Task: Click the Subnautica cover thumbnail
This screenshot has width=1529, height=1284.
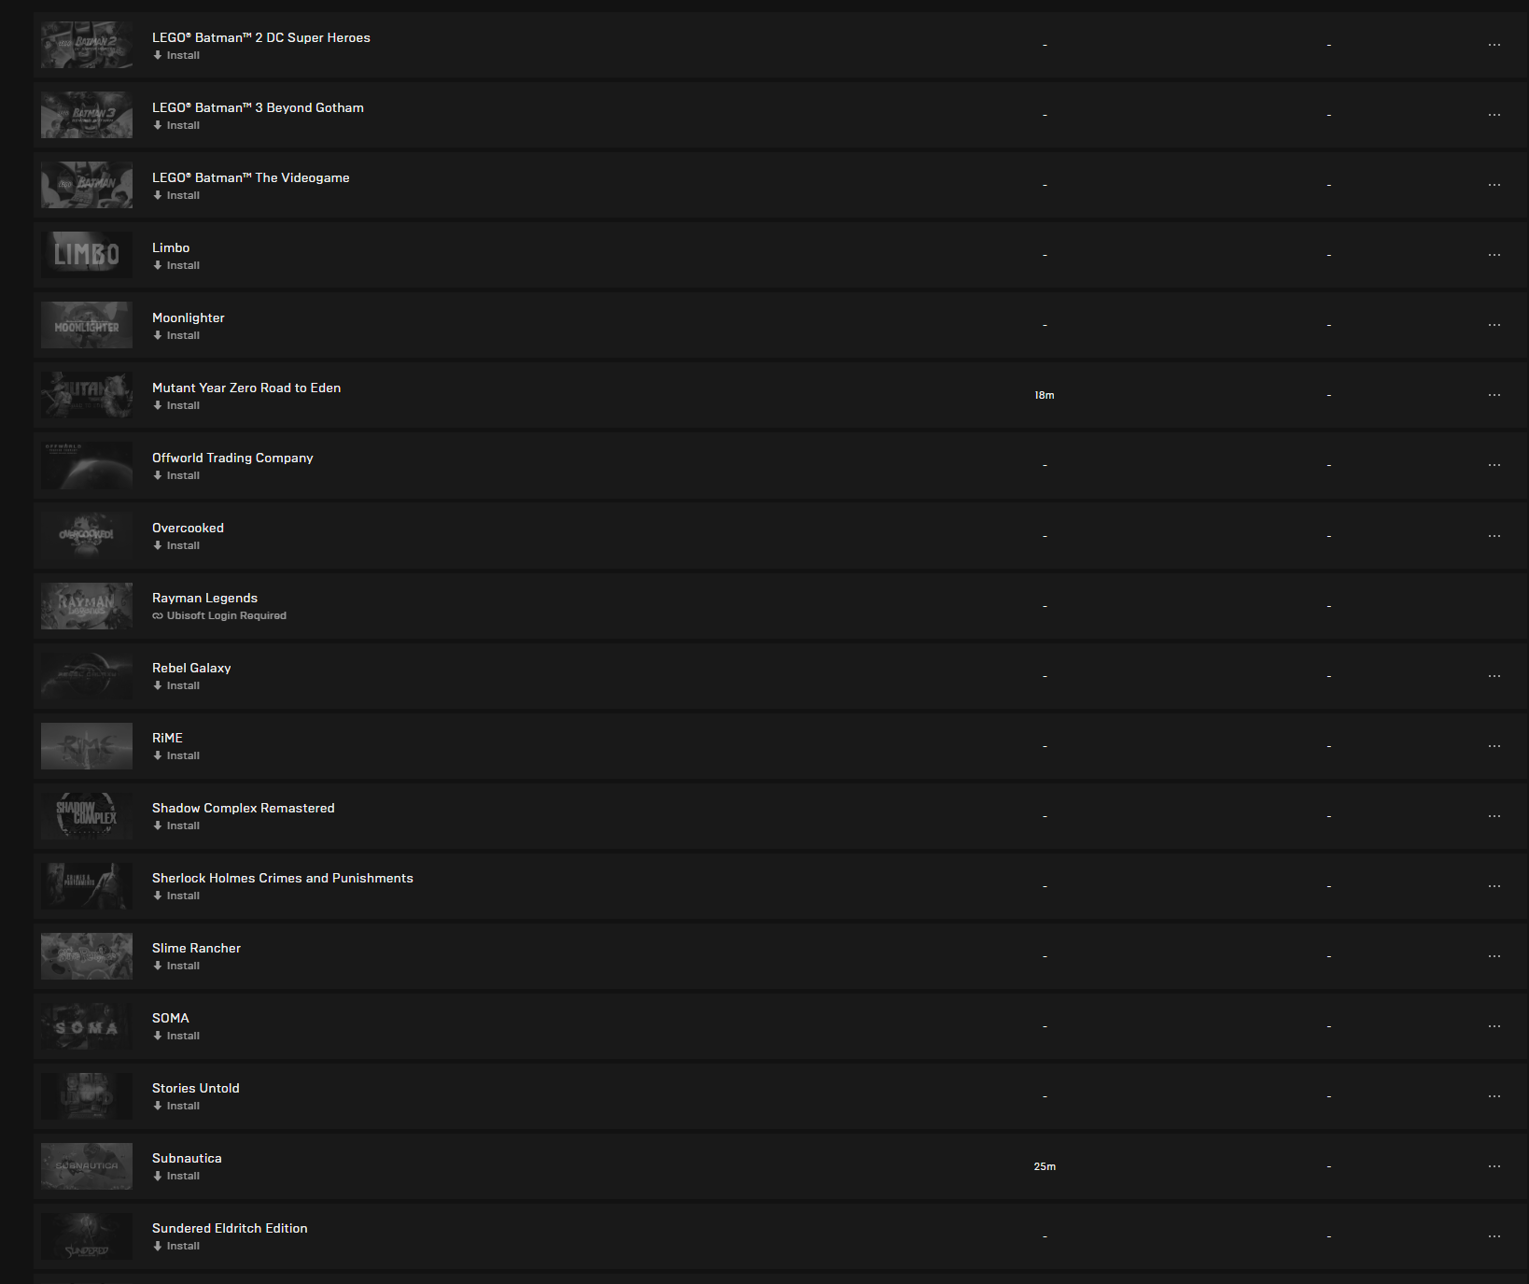Action: pyautogui.click(x=87, y=1166)
